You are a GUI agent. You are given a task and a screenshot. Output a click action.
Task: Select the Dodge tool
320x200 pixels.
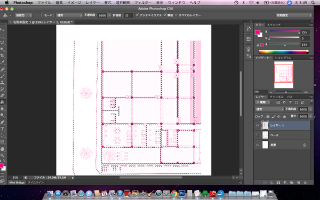[3, 115]
